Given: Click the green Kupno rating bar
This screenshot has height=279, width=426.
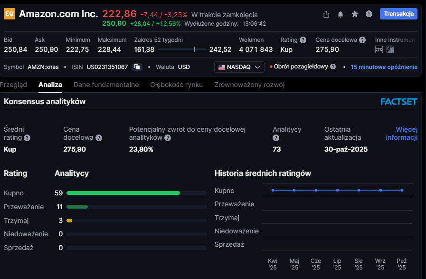Looking at the screenshot, I should pyautogui.click(x=123, y=193).
